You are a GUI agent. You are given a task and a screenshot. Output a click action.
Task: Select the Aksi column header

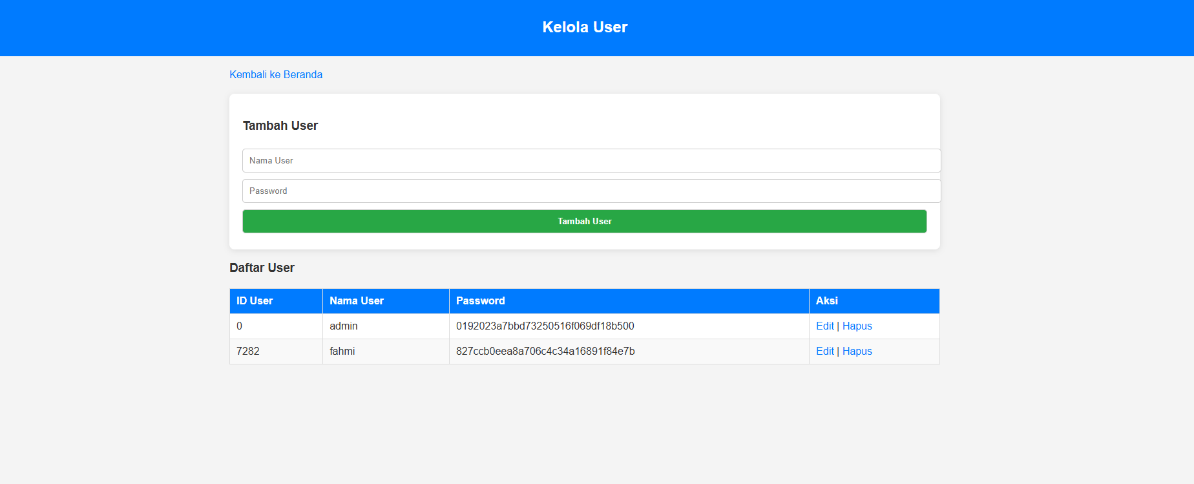[x=874, y=301]
